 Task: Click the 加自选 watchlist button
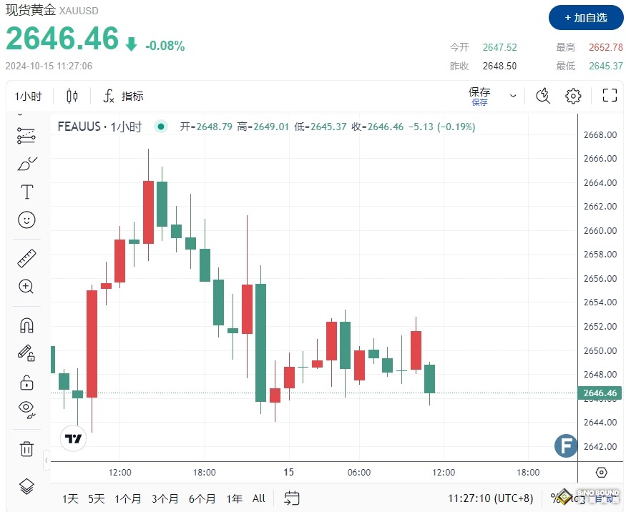click(x=586, y=18)
